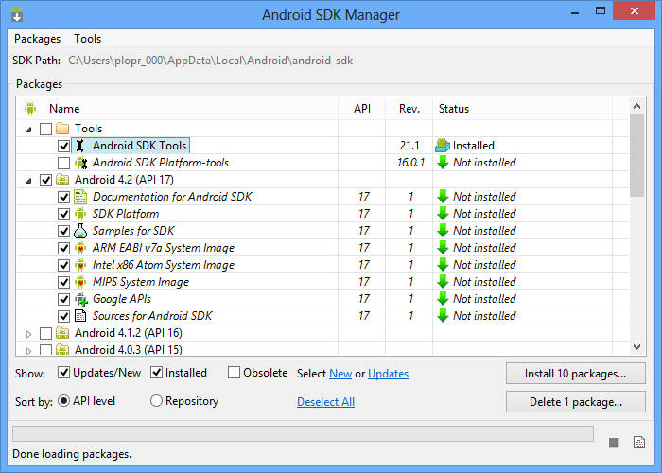The width and height of the screenshot is (662, 473).
Task: Collapse the Android 4.2 (API 17) group
Action: pos(28,181)
